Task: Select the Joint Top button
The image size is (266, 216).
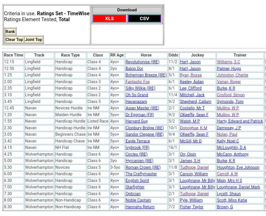Action: coord(34,40)
